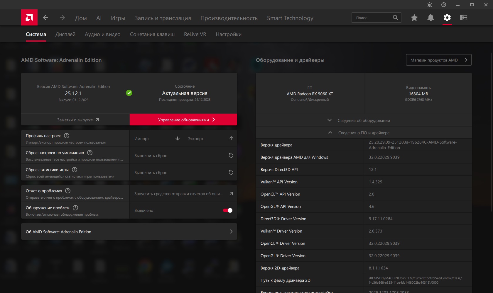493x293 pixels.
Task: Open the settings gear icon
Action: coord(447,18)
